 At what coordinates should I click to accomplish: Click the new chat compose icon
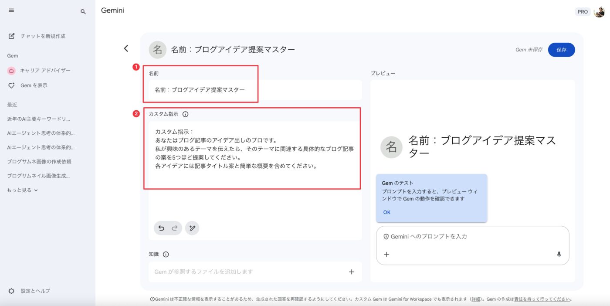click(12, 36)
